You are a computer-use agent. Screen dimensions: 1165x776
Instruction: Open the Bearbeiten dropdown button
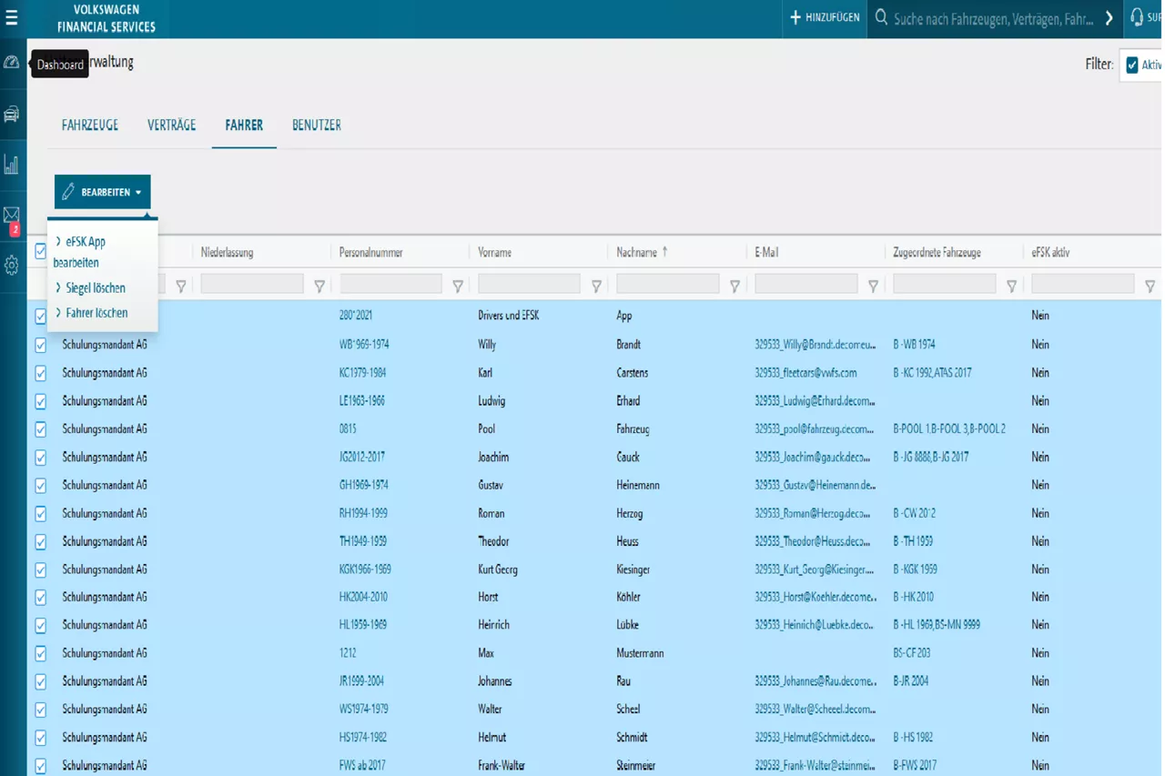tap(102, 192)
